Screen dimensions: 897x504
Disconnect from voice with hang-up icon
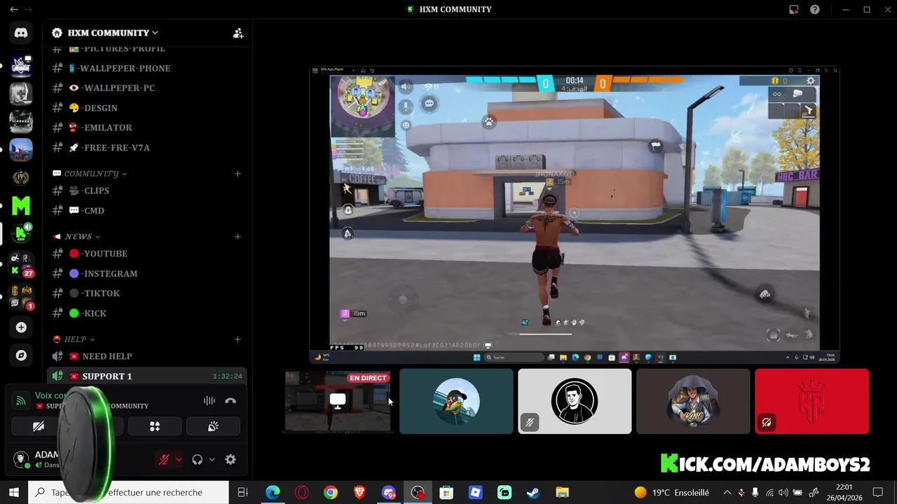click(x=231, y=401)
